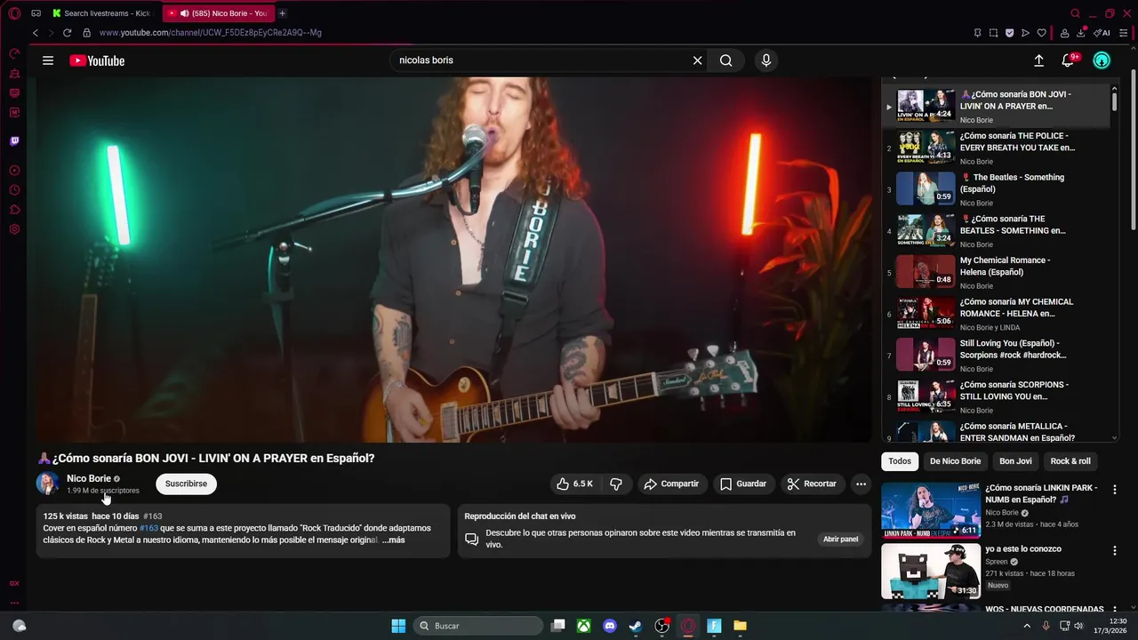Reload the page

tap(67, 33)
